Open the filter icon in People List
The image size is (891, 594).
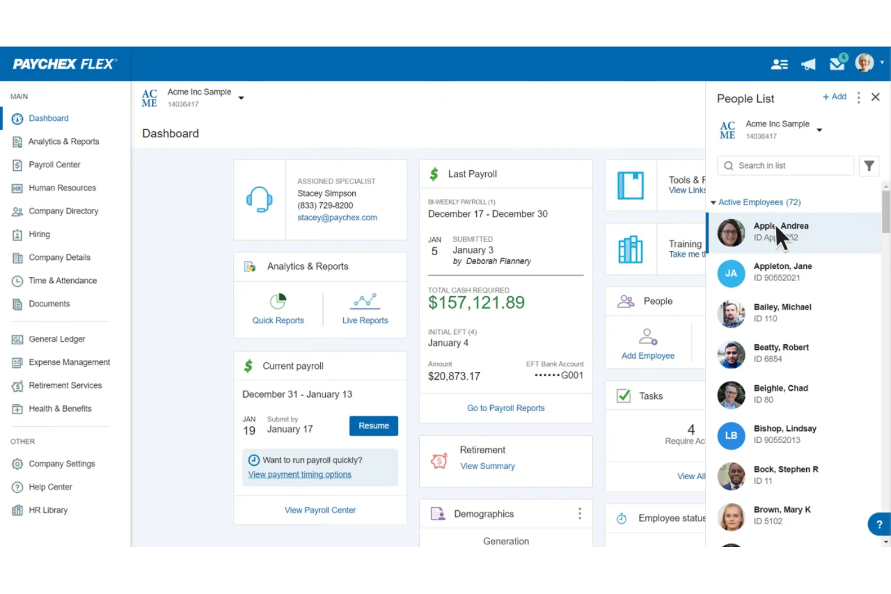click(x=869, y=166)
